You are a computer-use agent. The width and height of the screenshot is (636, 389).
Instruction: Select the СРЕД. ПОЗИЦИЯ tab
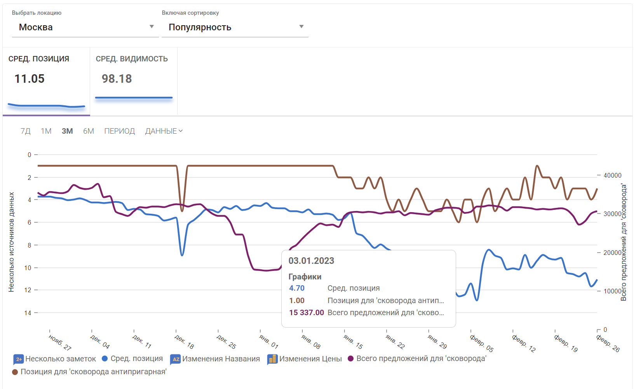pos(46,82)
